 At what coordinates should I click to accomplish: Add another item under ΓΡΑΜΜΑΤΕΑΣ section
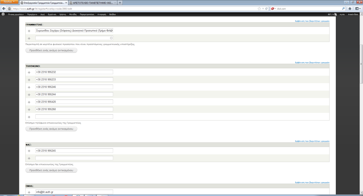pos(51,50)
